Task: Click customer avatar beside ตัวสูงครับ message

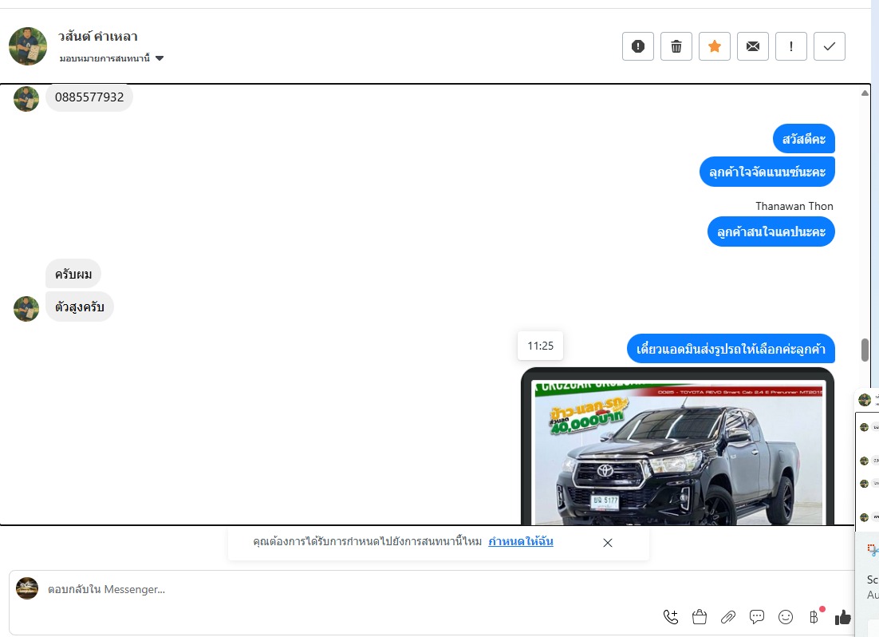Action: [x=26, y=309]
